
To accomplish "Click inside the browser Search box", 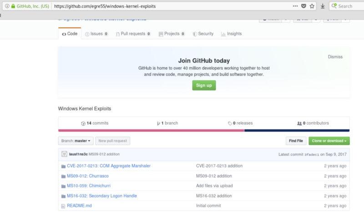I will coord(347,6).
